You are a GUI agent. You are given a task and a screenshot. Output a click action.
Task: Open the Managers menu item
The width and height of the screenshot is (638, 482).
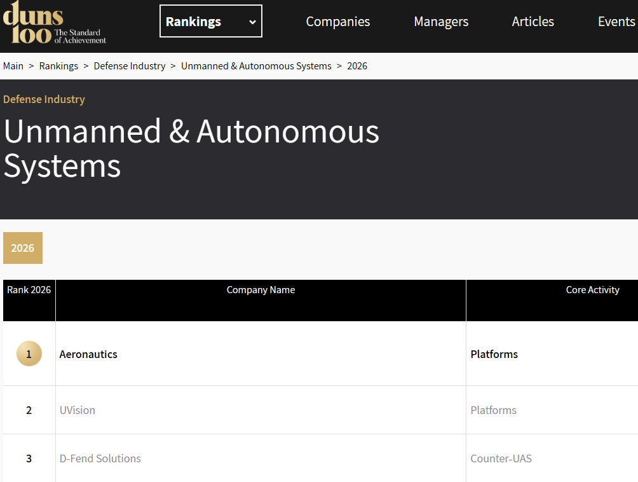[441, 22]
